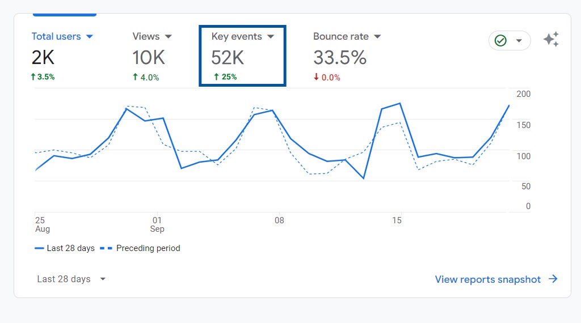The image size is (581, 323).
Task: Click the sparkle Insights icon
Action: pyautogui.click(x=551, y=40)
